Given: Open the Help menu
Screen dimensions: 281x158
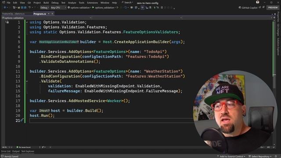Looking at the screenshot, I should click(114, 3).
